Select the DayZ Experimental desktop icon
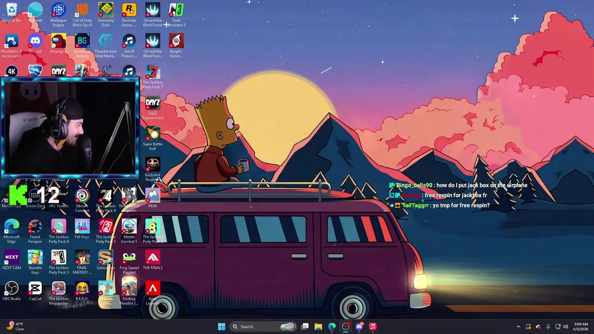The height and width of the screenshot is (334, 594). 153,108
